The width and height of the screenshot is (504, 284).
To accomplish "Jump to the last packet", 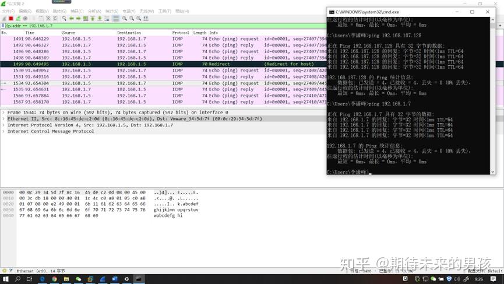I will [100, 18].
